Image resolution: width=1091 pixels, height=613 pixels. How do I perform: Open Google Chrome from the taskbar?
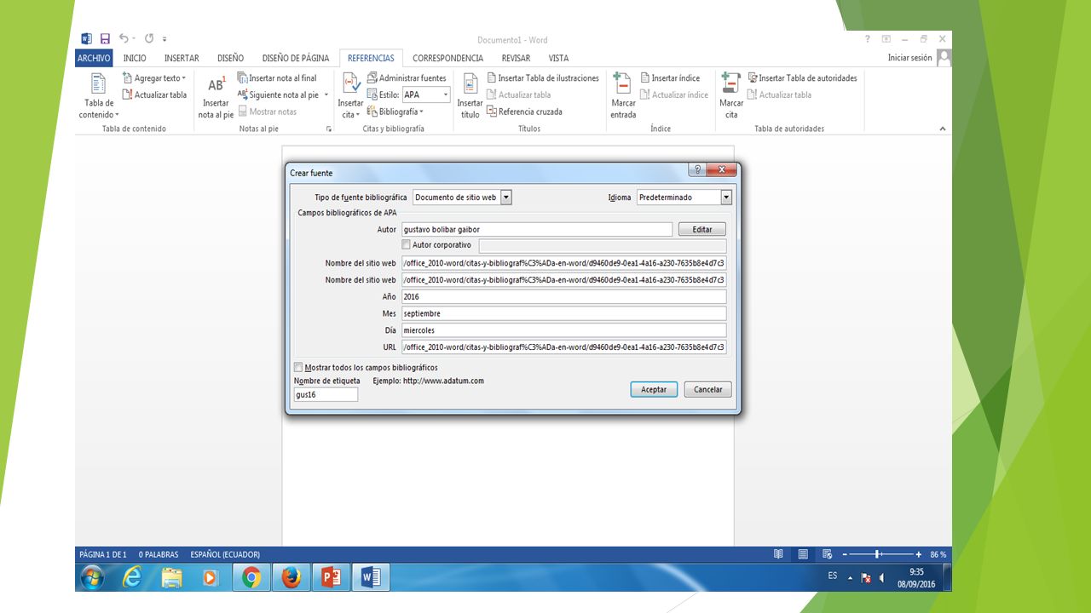[251, 577]
